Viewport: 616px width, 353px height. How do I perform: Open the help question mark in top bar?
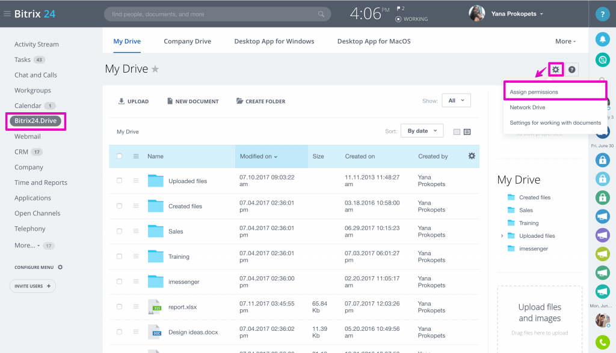pyautogui.click(x=602, y=14)
